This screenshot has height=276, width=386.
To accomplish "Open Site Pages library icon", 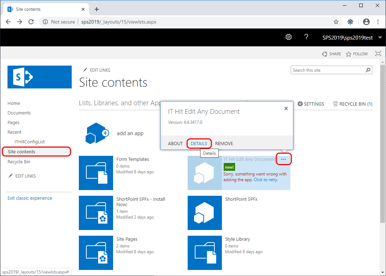I will point(96,252).
